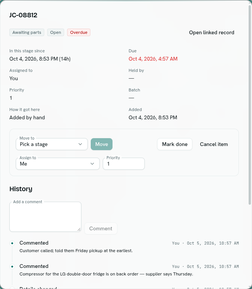Click the red due date Oct 4, 2026, 4:57 AM
This screenshot has width=252, height=289.
[153, 59]
